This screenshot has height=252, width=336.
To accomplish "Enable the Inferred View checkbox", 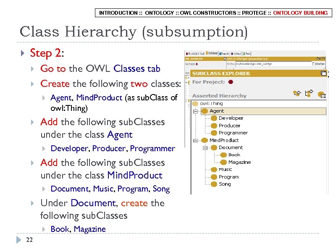I will pyautogui.click(x=313, y=63).
